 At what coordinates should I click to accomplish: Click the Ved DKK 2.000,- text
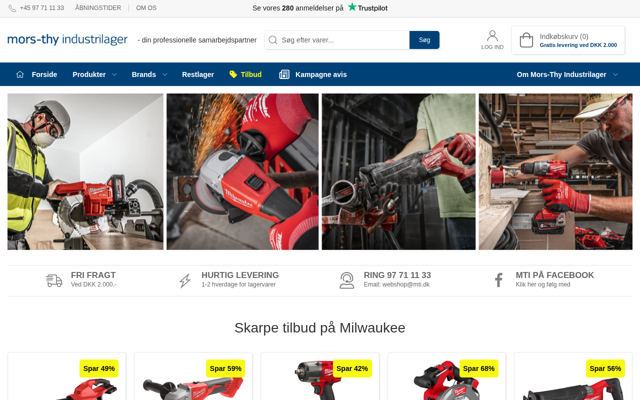(94, 284)
